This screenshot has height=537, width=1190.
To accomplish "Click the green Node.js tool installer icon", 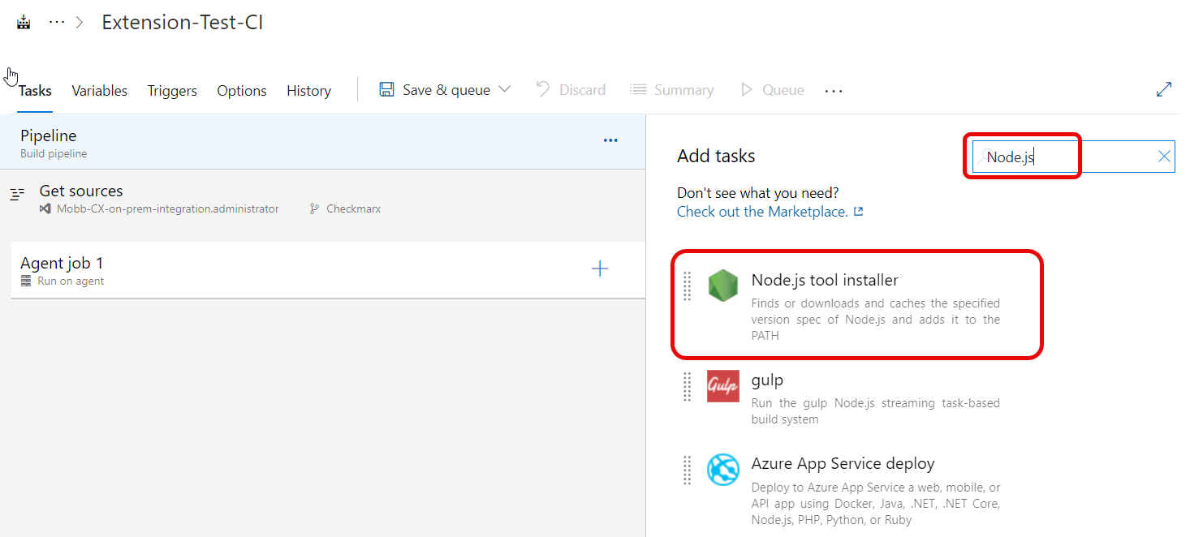I will (x=722, y=286).
